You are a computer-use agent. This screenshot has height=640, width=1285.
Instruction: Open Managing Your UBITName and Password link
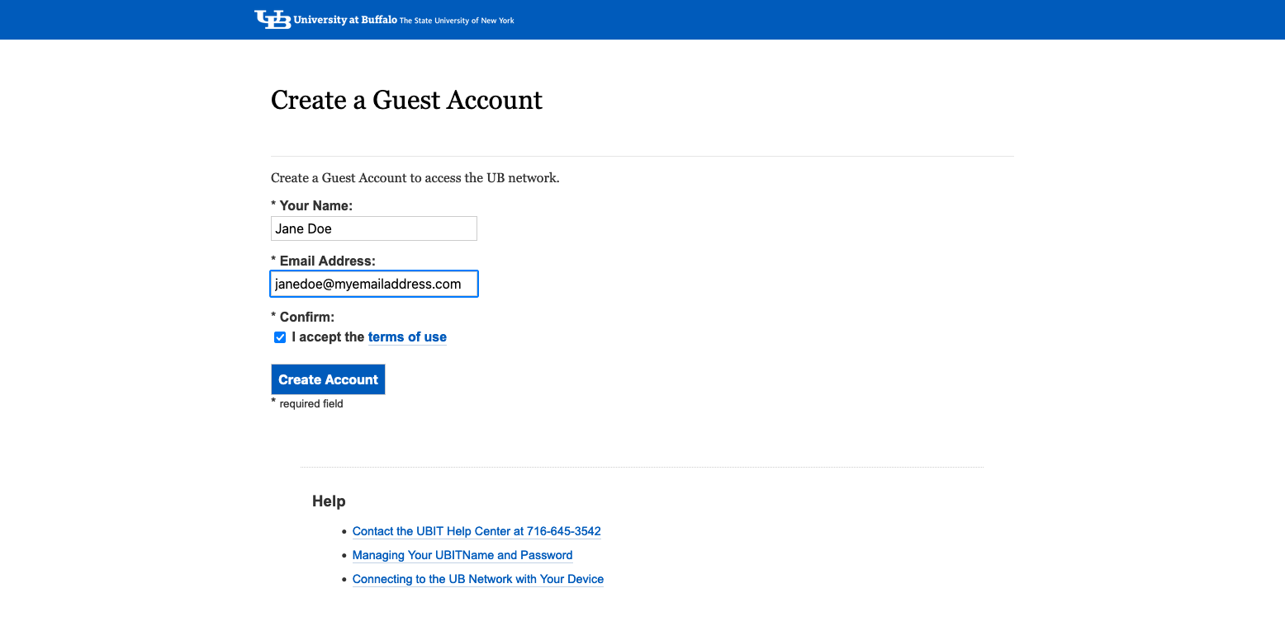point(462,555)
